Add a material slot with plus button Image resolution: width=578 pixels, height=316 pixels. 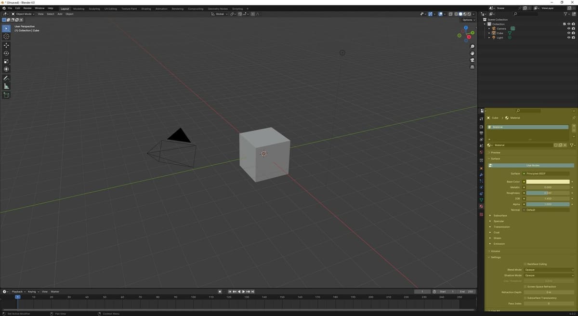tap(574, 126)
